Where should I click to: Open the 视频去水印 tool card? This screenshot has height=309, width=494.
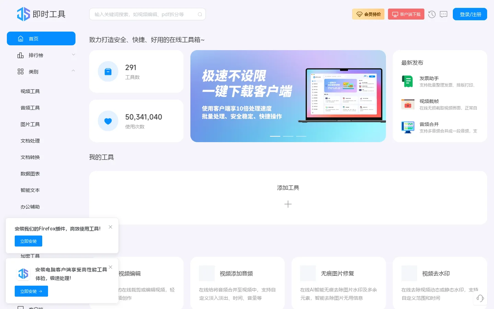[x=440, y=283]
